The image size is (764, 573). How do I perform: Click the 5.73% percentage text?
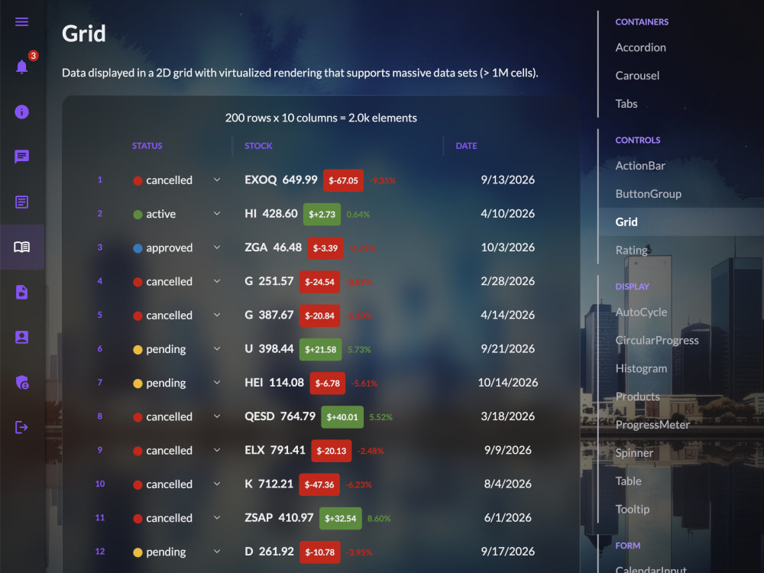[359, 350]
